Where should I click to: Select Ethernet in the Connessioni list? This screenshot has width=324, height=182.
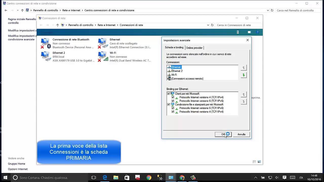pyautogui.click(x=176, y=67)
